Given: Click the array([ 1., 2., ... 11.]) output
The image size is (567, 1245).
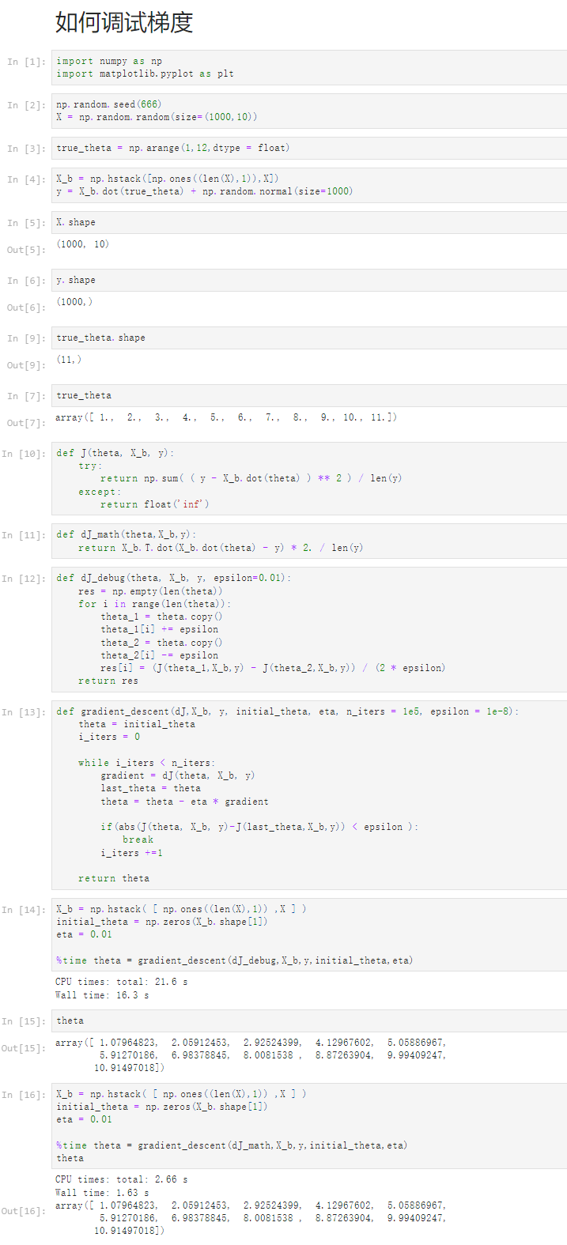Looking at the screenshot, I should pos(226,417).
